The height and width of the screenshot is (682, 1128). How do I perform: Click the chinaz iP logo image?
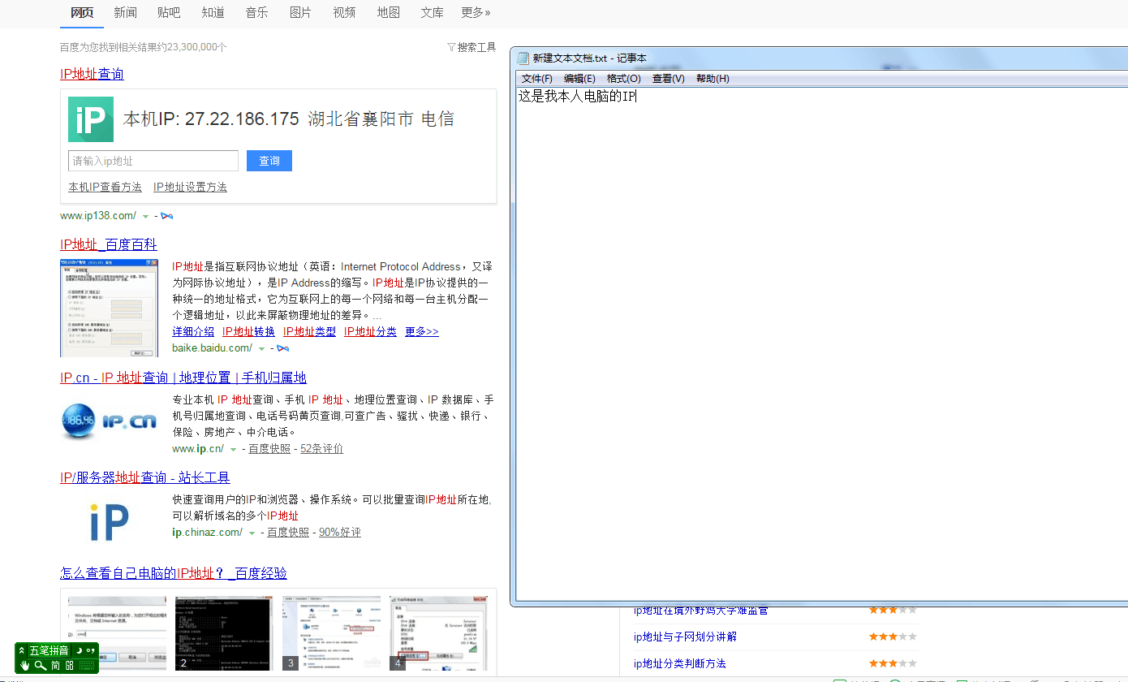tap(109, 520)
